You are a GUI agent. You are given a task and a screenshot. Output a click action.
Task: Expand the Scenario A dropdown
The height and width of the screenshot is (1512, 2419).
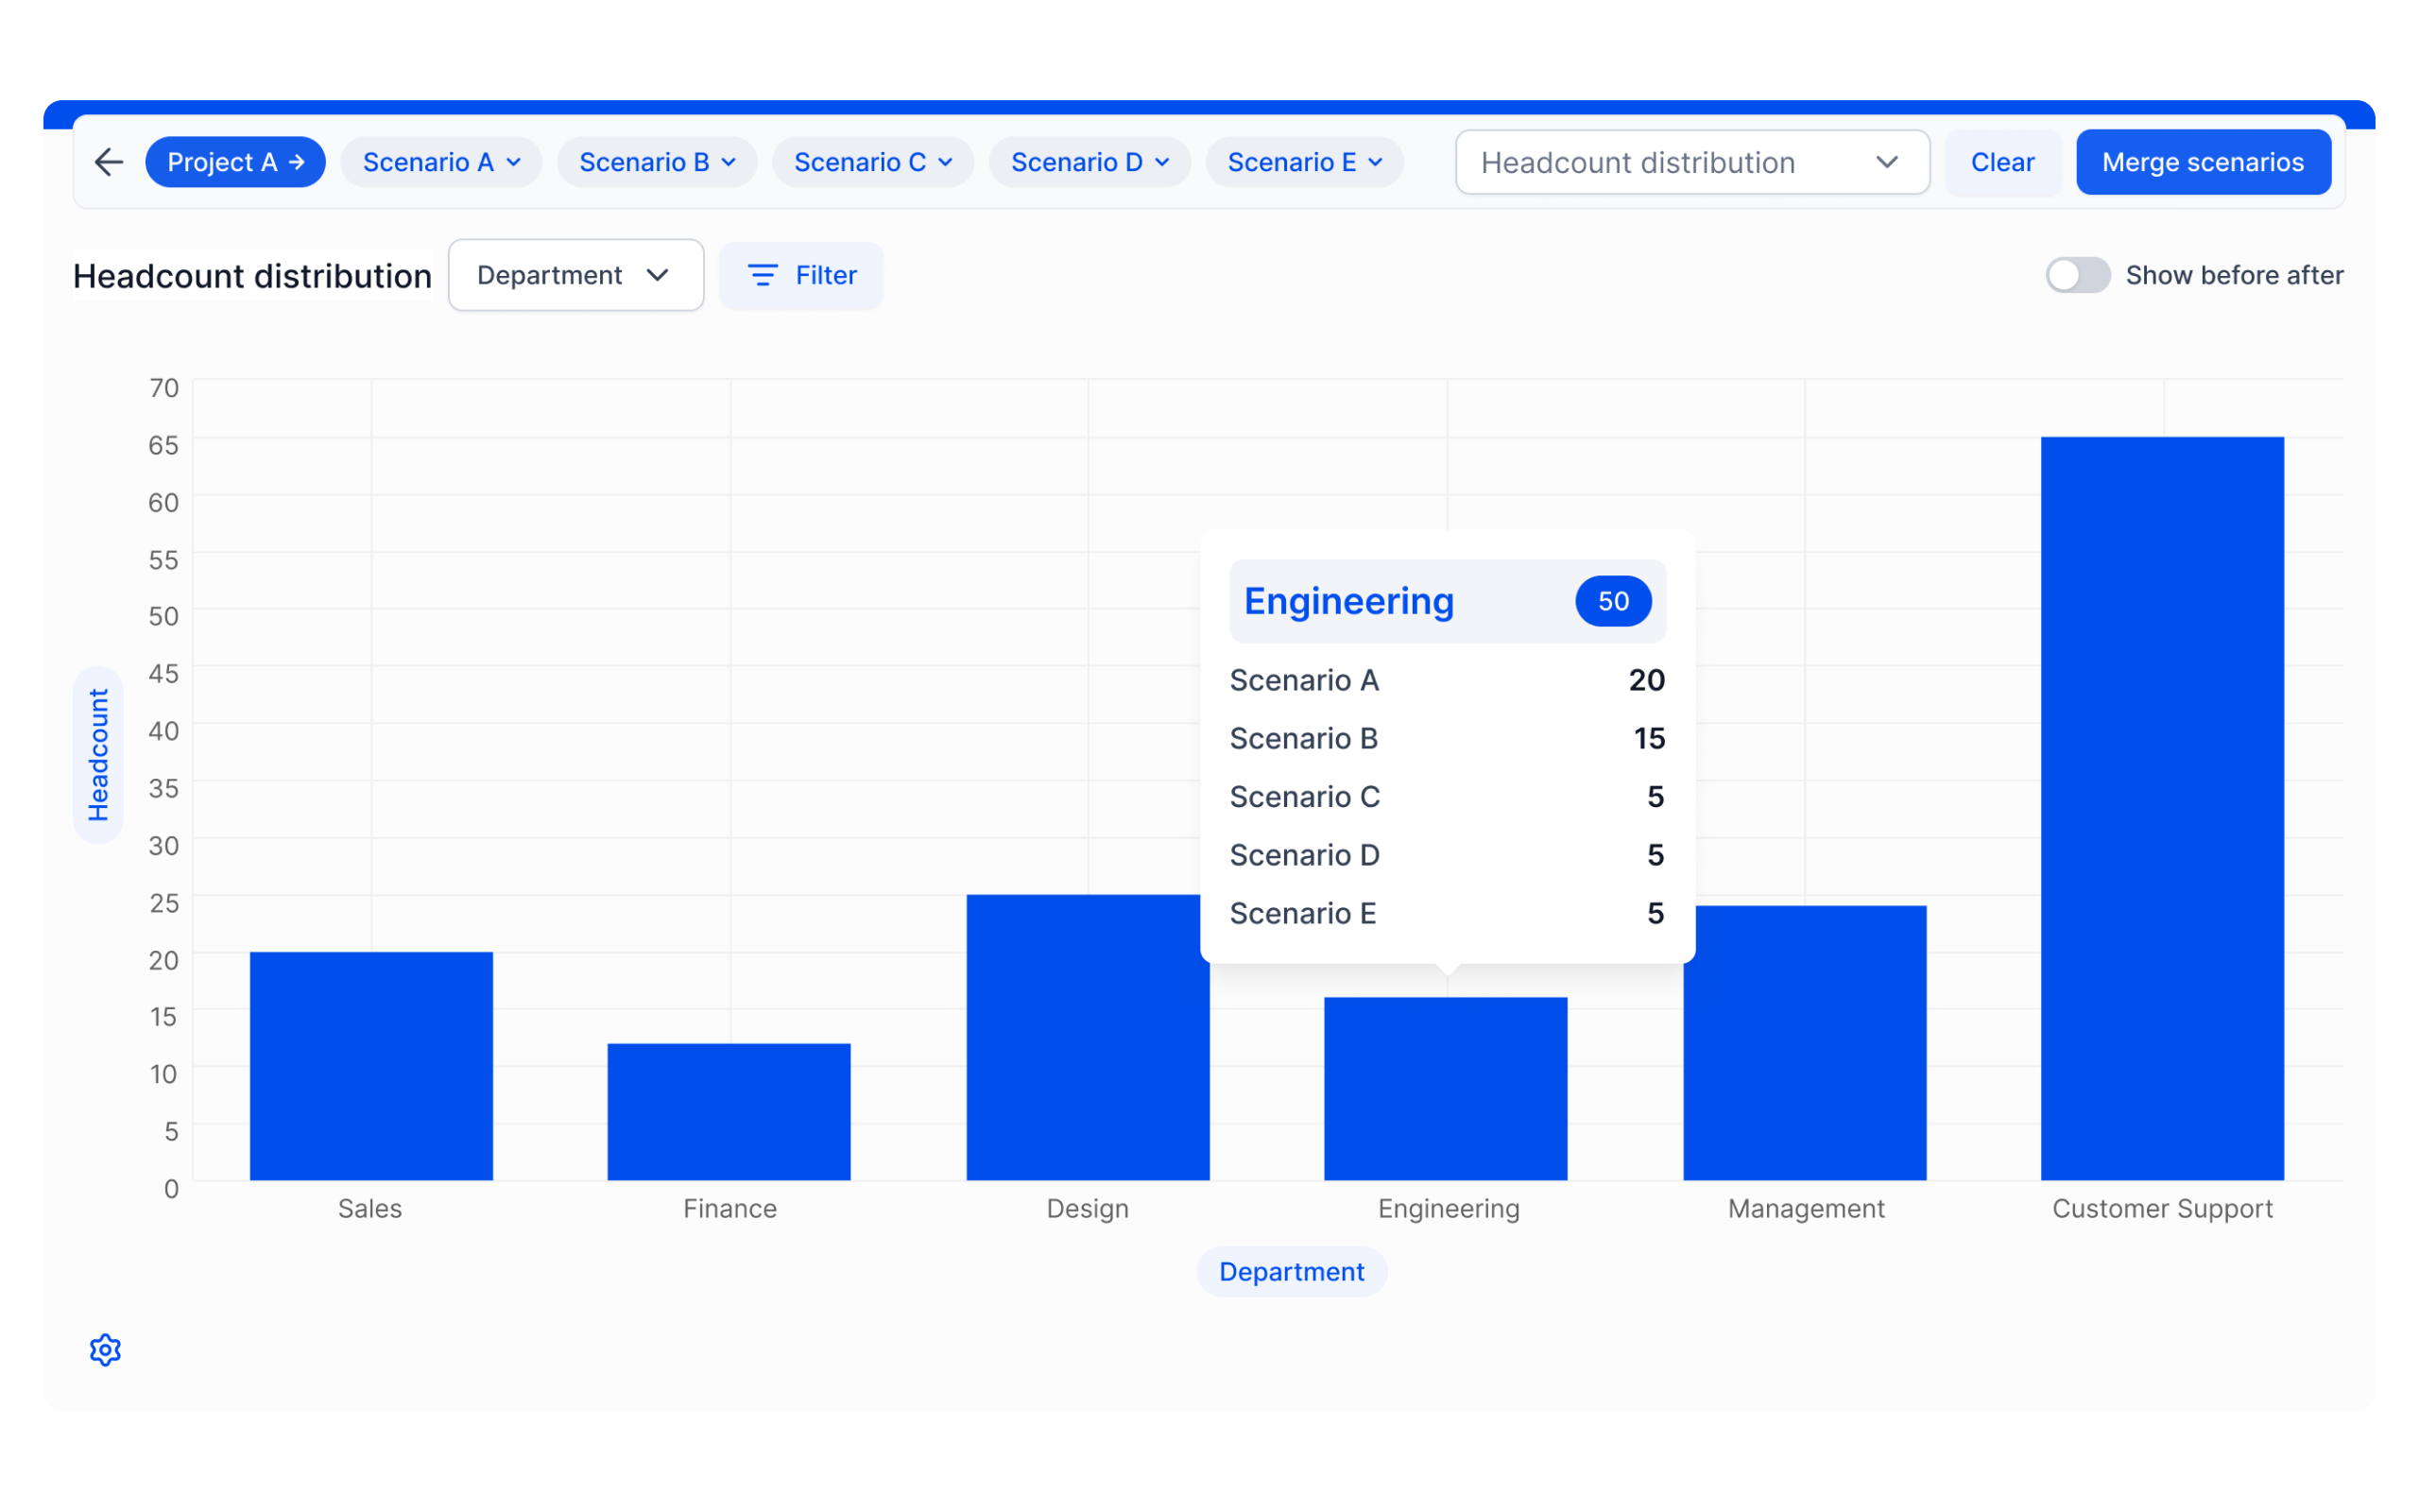[441, 162]
